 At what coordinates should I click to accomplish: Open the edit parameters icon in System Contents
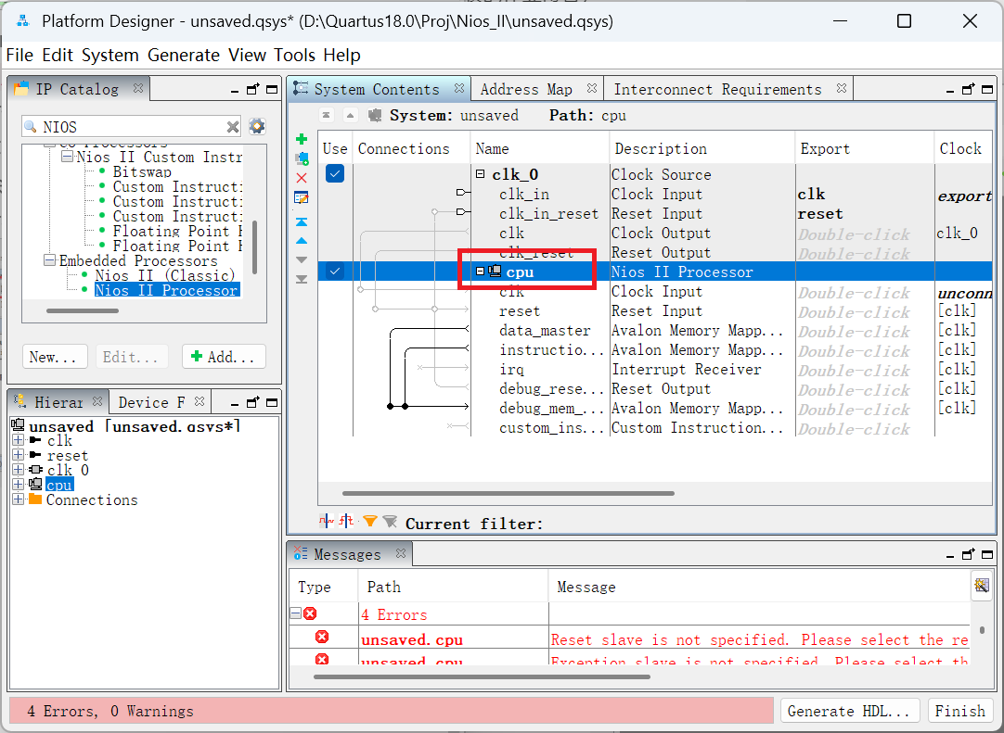(x=302, y=197)
